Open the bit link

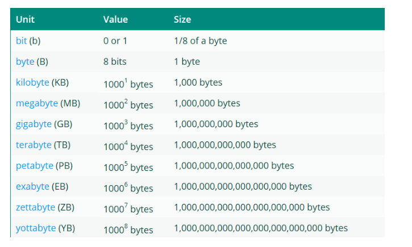point(21,41)
